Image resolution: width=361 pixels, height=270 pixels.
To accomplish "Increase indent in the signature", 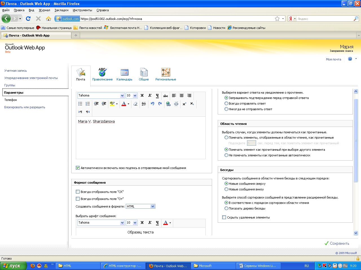I will coord(104,104).
